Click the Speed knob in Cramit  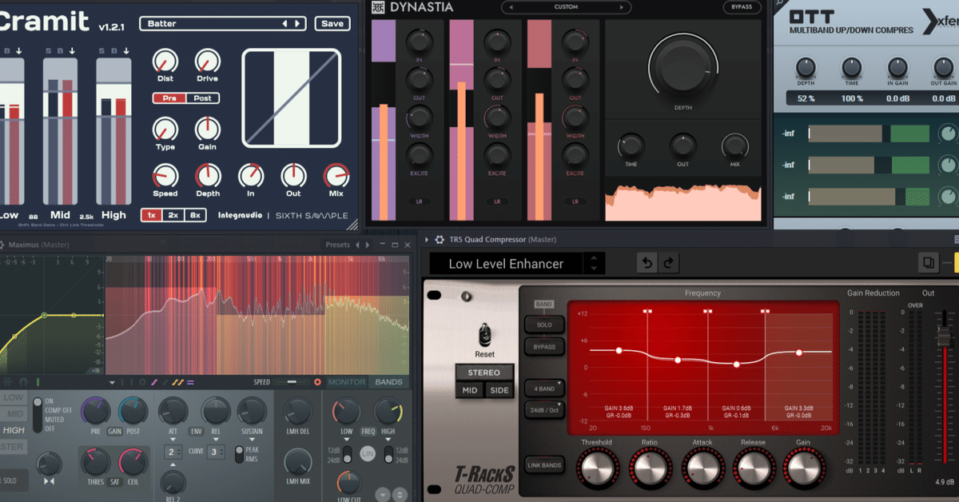[x=165, y=175]
